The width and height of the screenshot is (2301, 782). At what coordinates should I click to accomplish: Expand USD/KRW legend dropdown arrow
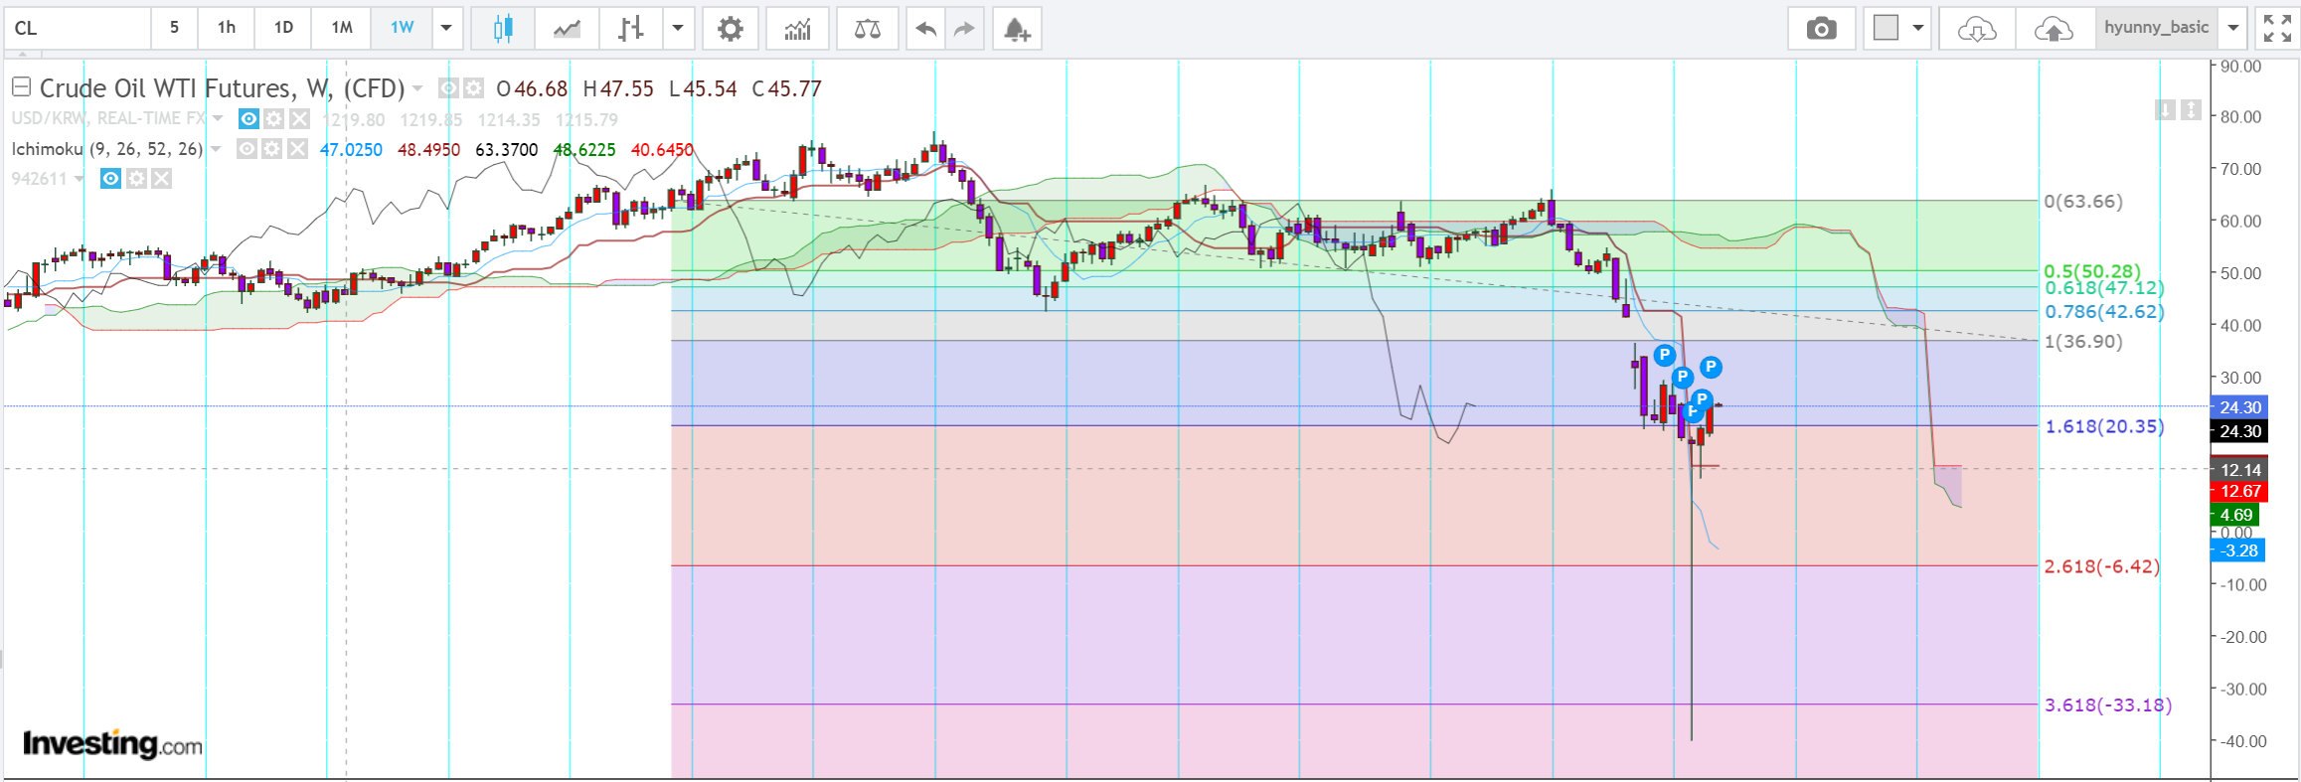point(219,119)
